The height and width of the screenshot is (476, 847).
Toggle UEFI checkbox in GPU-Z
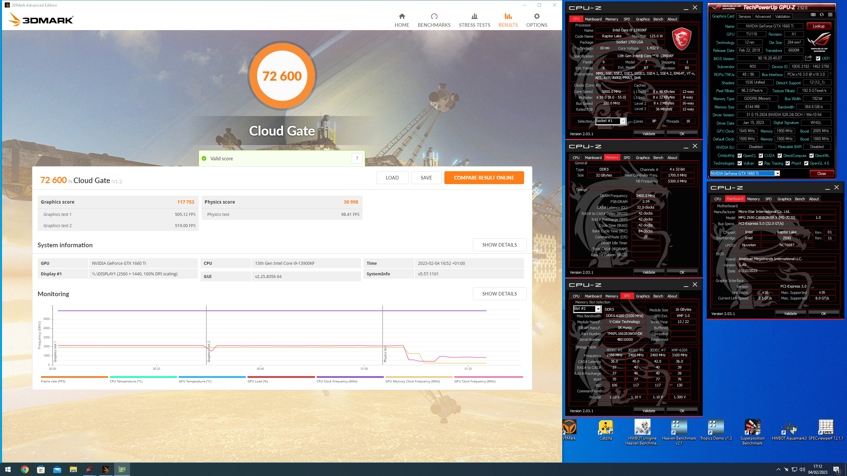[818, 59]
